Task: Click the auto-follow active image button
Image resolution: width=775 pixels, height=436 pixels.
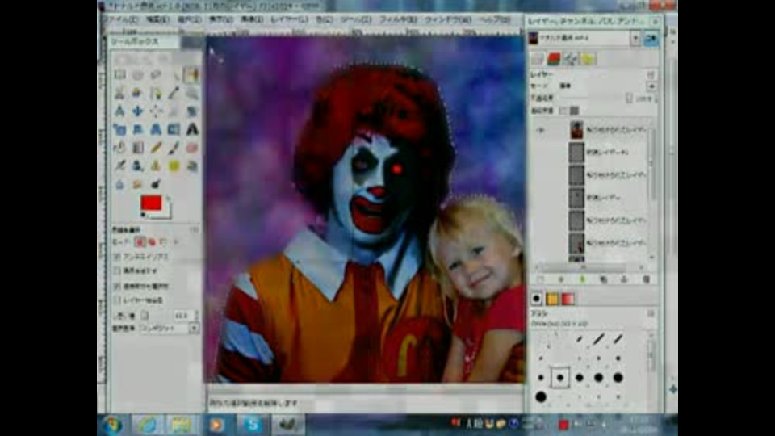Action: pos(651,39)
